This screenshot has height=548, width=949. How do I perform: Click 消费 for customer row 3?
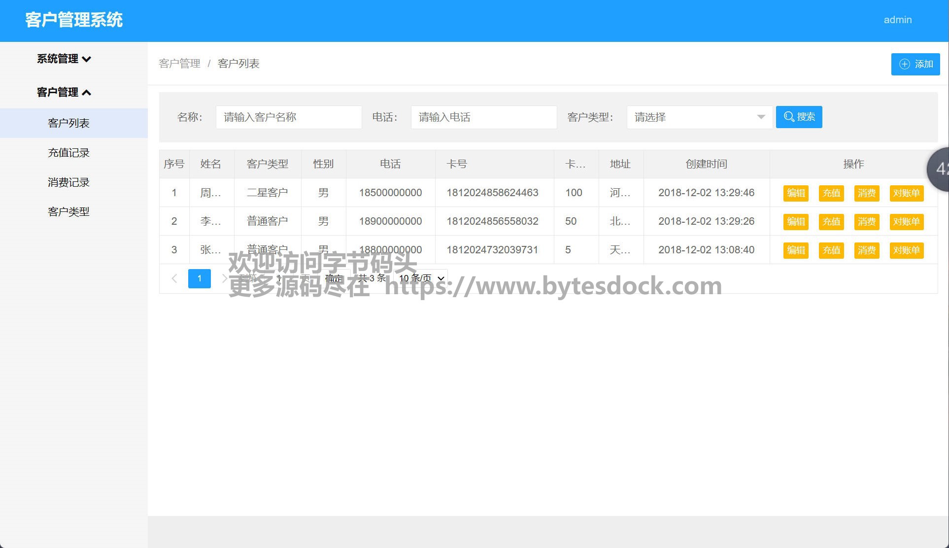pos(866,250)
